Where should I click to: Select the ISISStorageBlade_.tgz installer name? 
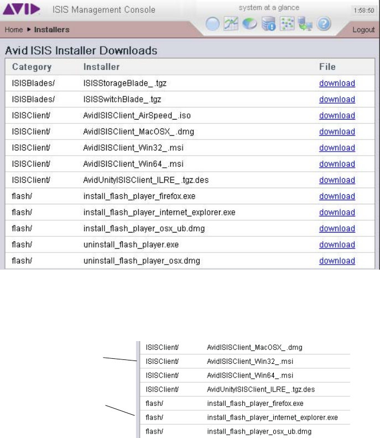124,83
